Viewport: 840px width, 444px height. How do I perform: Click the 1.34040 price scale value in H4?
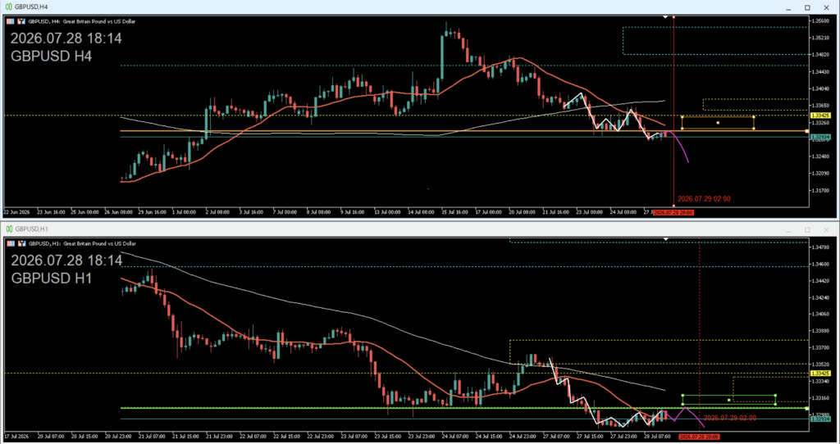[821, 88]
